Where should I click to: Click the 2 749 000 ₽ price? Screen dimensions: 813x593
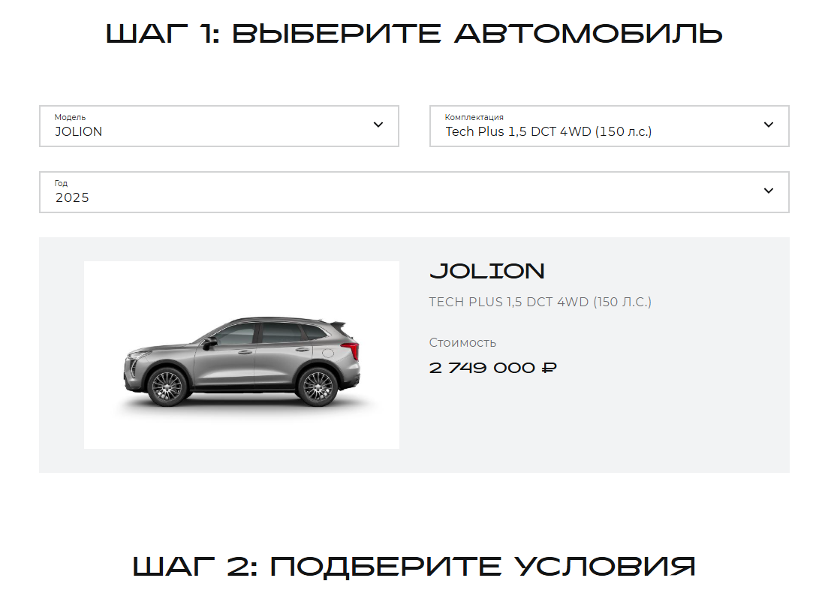pyautogui.click(x=492, y=368)
